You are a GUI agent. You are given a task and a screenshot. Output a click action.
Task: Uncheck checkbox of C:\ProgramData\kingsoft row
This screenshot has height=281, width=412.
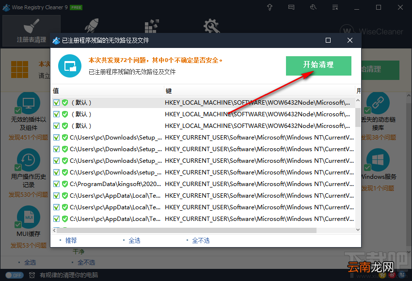(x=56, y=184)
